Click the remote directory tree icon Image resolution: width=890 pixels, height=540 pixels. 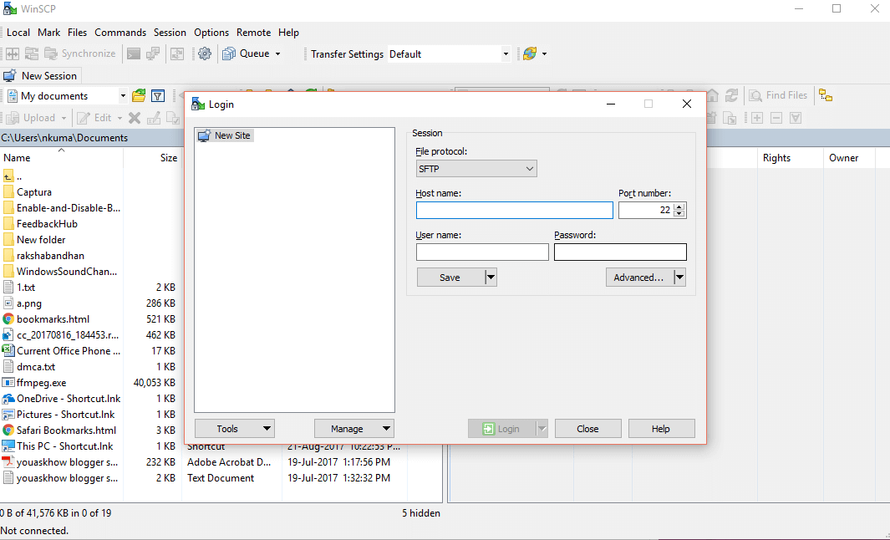826,95
